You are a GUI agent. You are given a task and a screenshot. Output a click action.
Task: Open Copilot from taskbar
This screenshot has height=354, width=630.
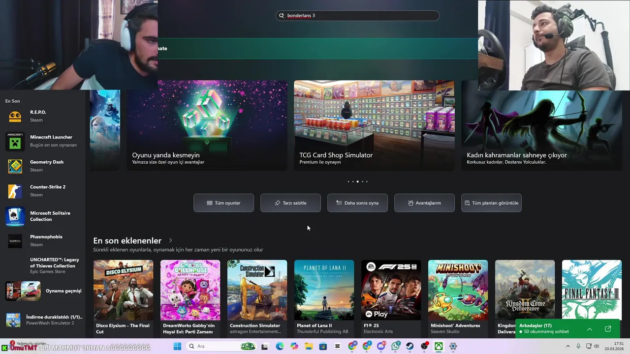pos(294,346)
